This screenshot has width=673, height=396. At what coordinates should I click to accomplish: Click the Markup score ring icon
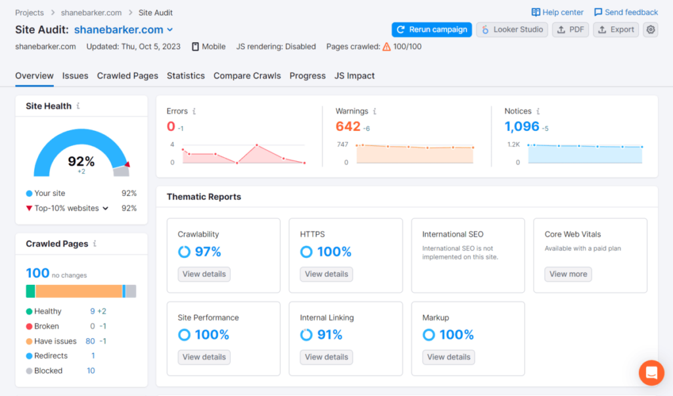(429, 335)
